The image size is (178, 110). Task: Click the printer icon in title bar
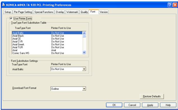click(x=4, y=5)
